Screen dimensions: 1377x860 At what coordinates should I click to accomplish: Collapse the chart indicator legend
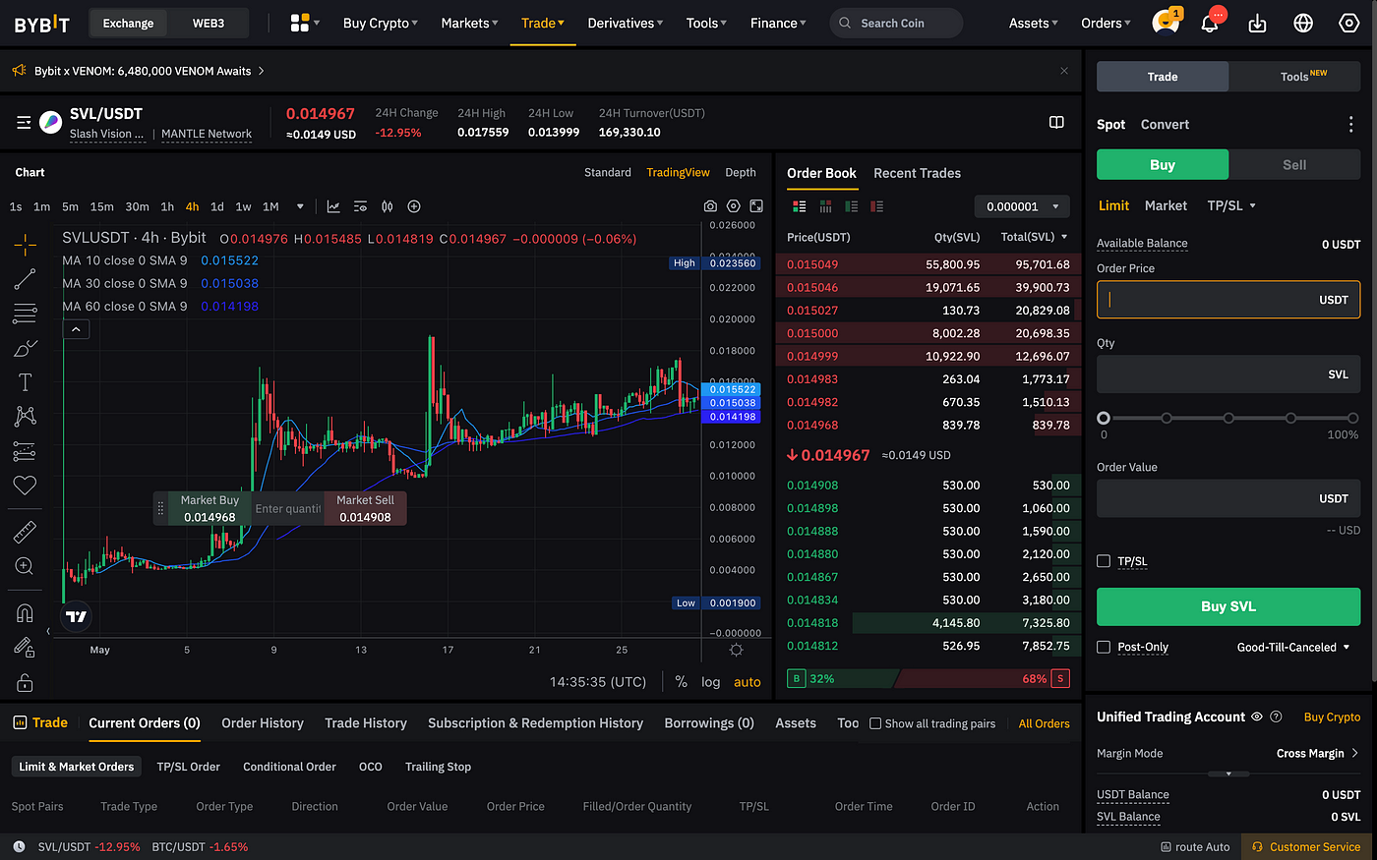(76, 329)
